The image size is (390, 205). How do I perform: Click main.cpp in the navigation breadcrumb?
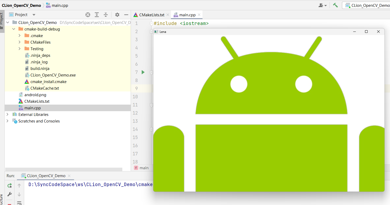(x=57, y=5)
